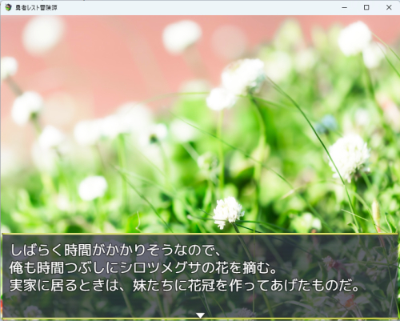The image size is (400, 321).
Task: Click the dialogue line starting 実家に居るときは
Action: pos(185,286)
